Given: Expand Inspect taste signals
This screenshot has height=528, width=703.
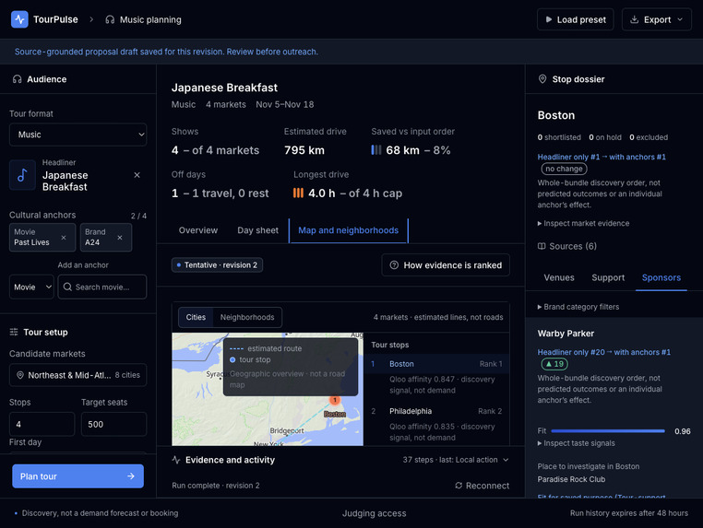Looking at the screenshot, I should [576, 443].
